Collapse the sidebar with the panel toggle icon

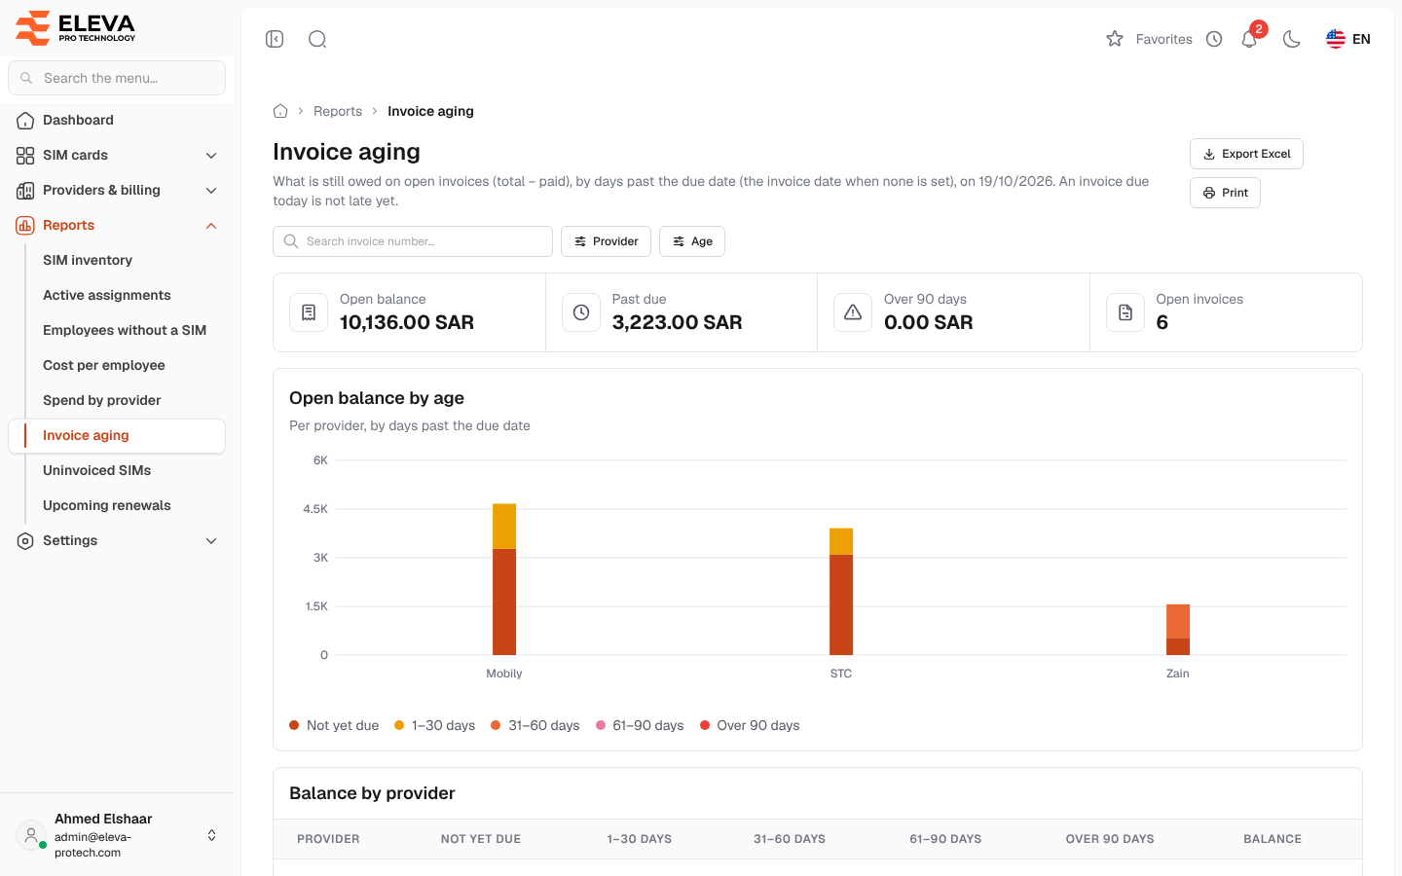tap(275, 39)
